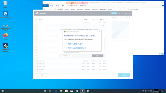Open Microsoft Store from the taskbar
Screen dimensions: 166x93
66,91
